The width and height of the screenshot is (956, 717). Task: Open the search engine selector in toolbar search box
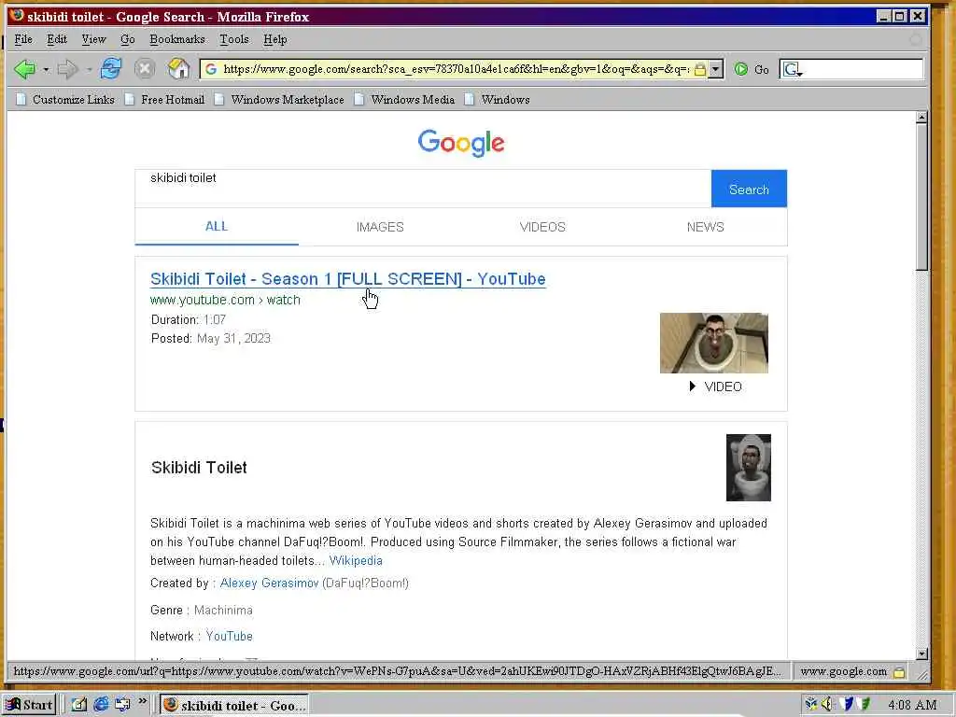793,69
